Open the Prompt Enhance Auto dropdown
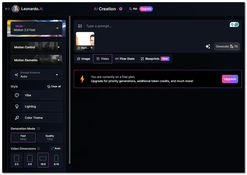The image size is (247, 175). 36,75
